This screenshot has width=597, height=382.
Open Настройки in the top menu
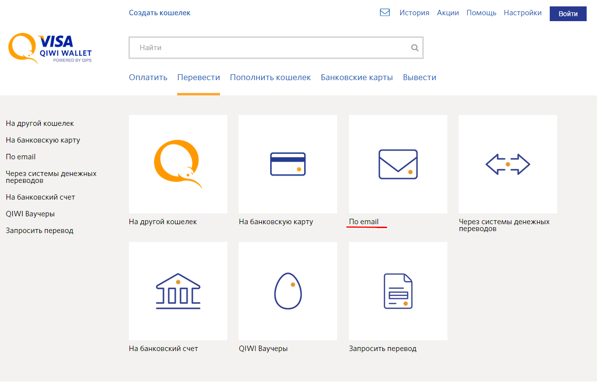pos(522,13)
